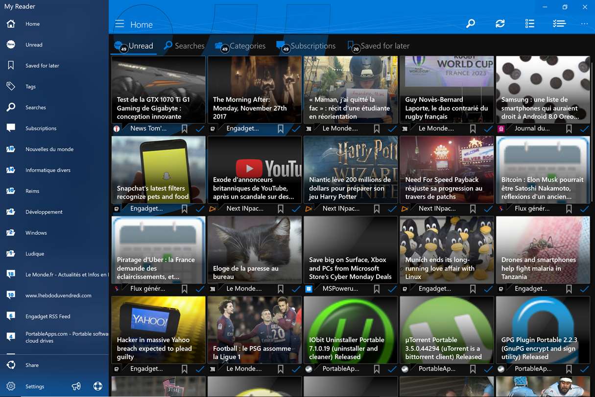Mark the Samsung Android Oreo article read
The height and width of the screenshot is (397, 595).
584,128
